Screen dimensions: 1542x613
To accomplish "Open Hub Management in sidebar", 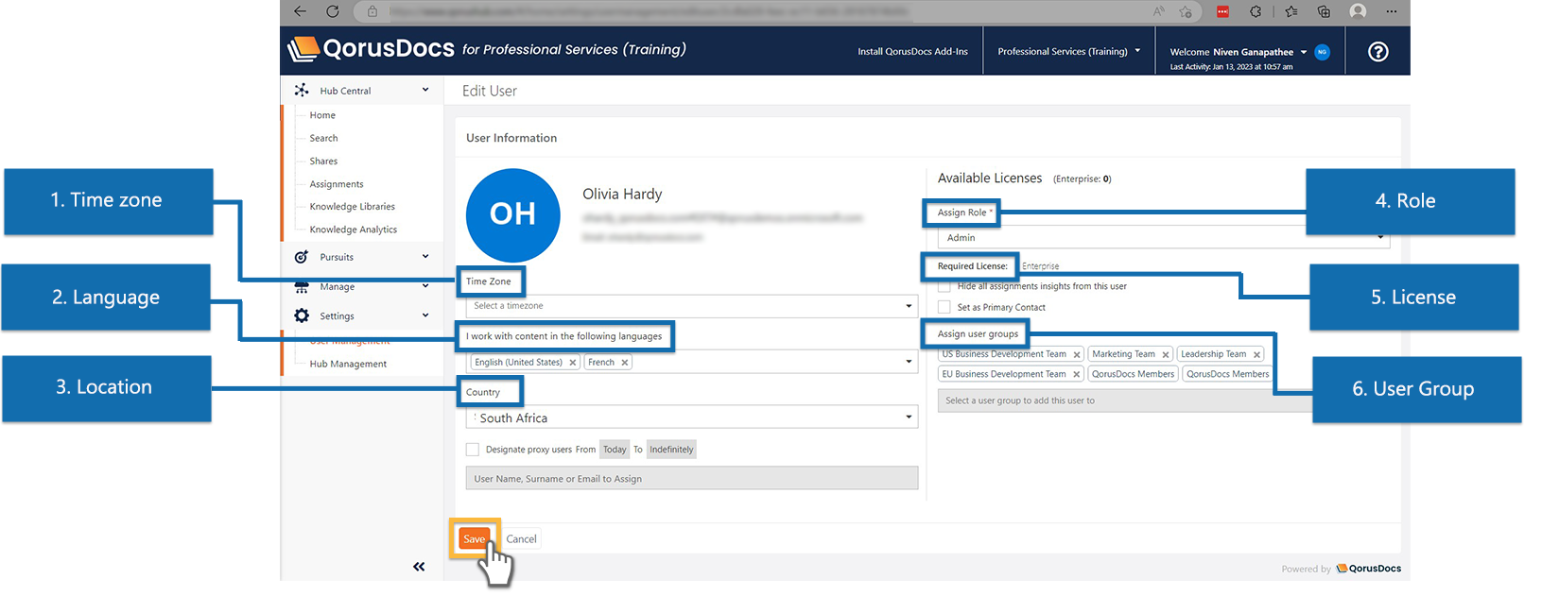I will point(348,364).
